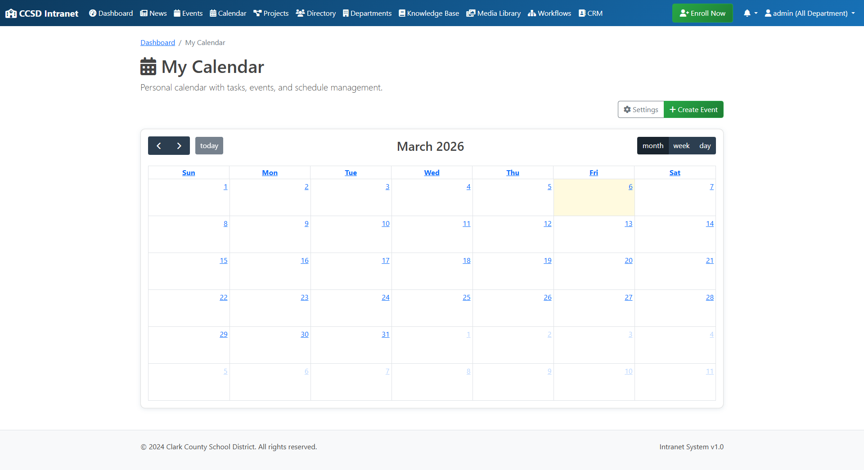Screen dimensions: 864x470
Task: Go to previous month with left chevron
Action: click(159, 146)
